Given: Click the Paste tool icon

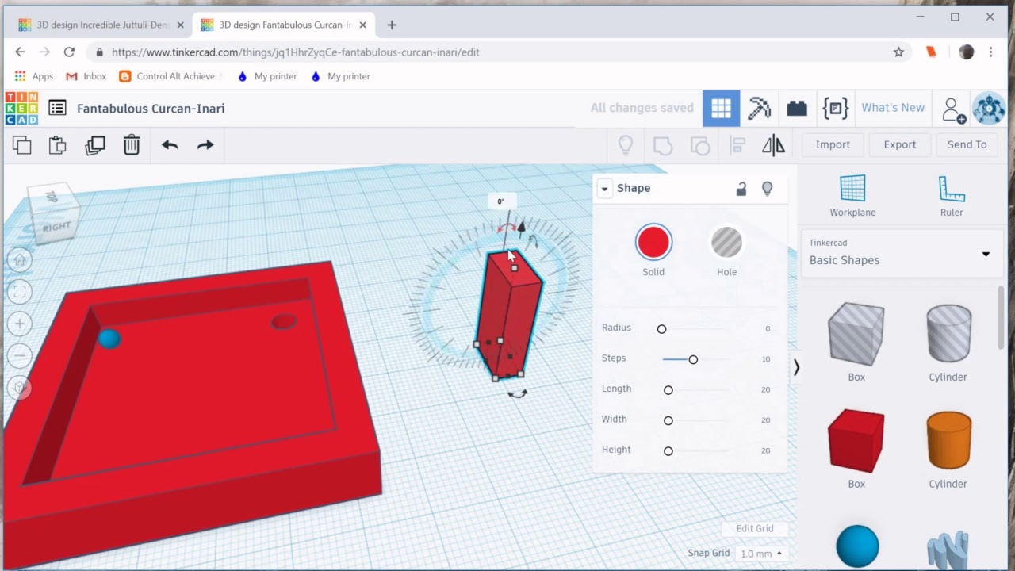Looking at the screenshot, I should click(57, 145).
